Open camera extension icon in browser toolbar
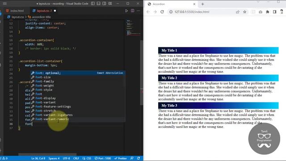Viewport: 286px width, 161px height. 261,12
